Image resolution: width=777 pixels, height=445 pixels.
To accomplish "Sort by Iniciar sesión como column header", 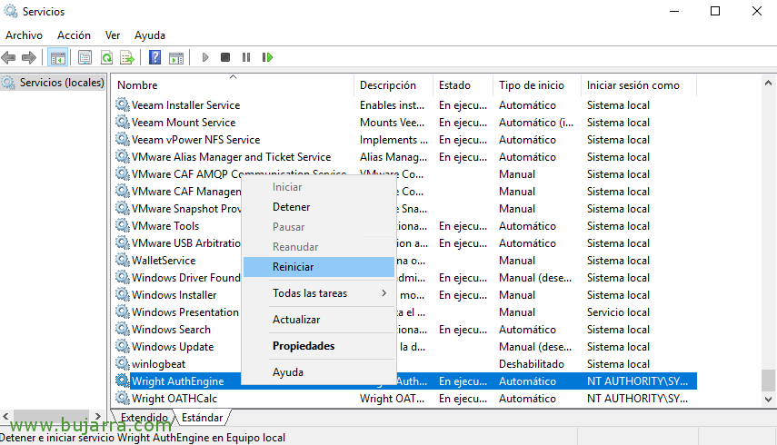I will tap(638, 85).
